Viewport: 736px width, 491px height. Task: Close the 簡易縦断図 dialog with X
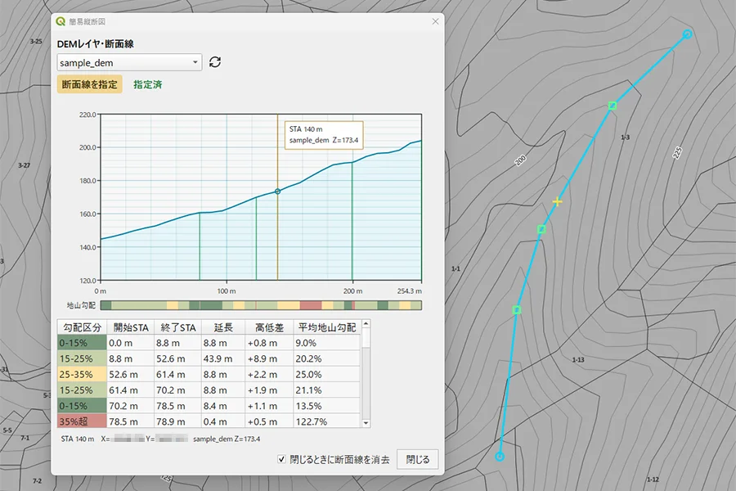pos(435,21)
